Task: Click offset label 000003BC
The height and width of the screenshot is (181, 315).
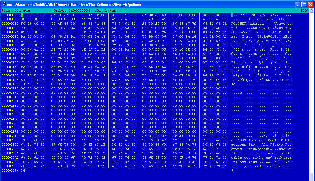Action: [10, 162]
